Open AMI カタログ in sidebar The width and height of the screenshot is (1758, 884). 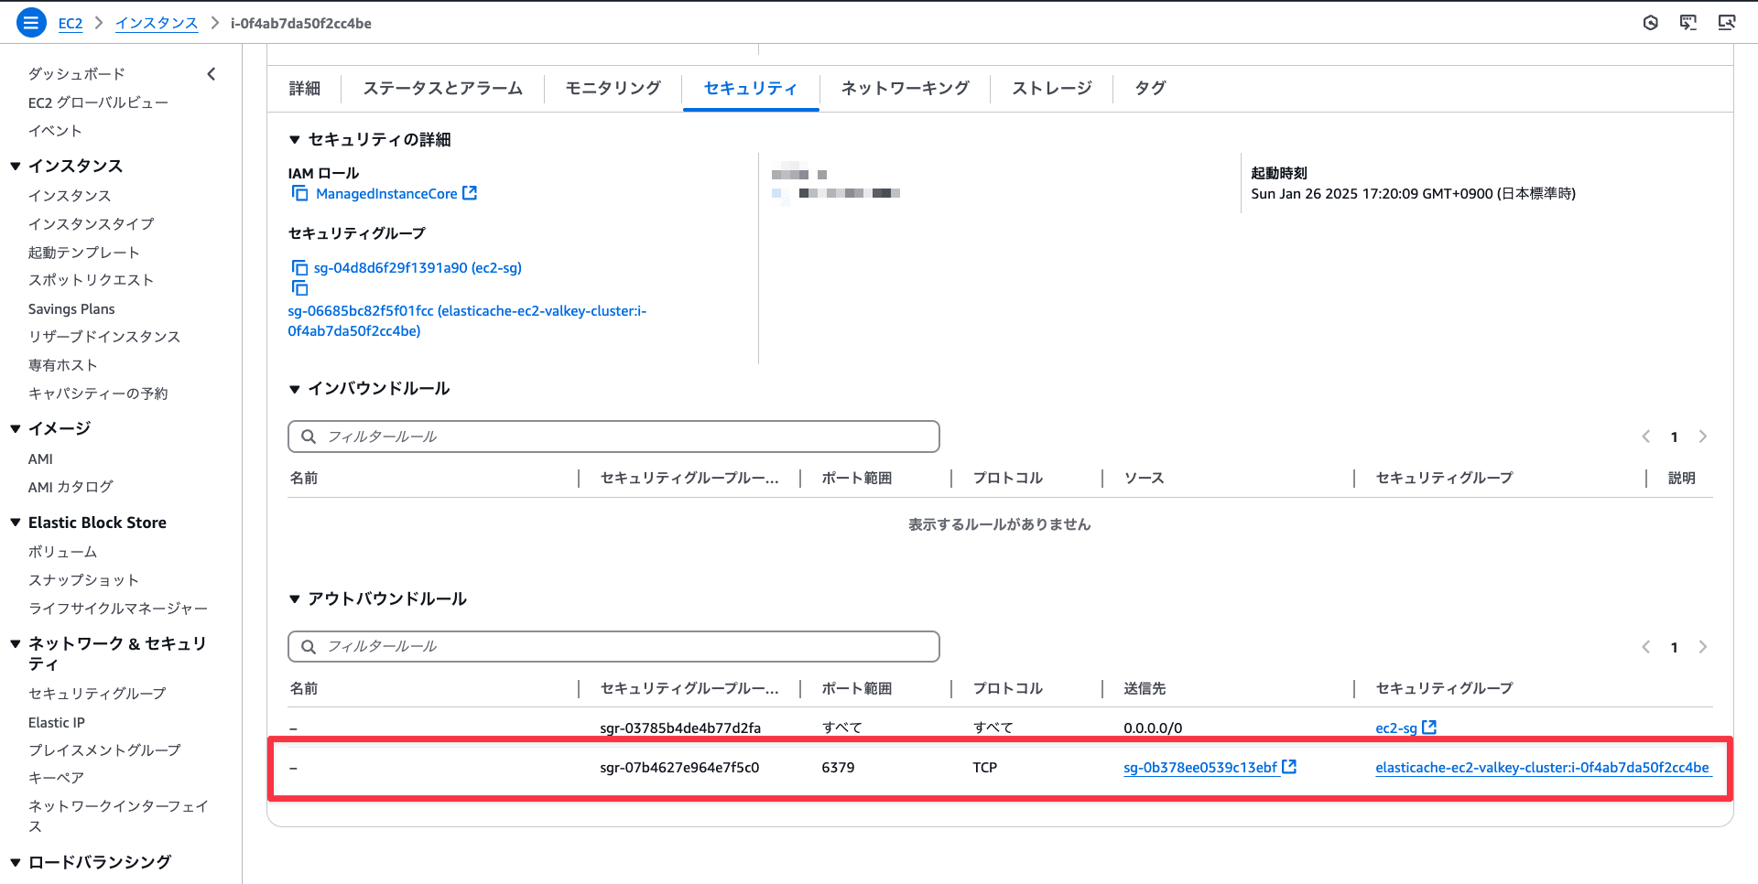coord(71,487)
